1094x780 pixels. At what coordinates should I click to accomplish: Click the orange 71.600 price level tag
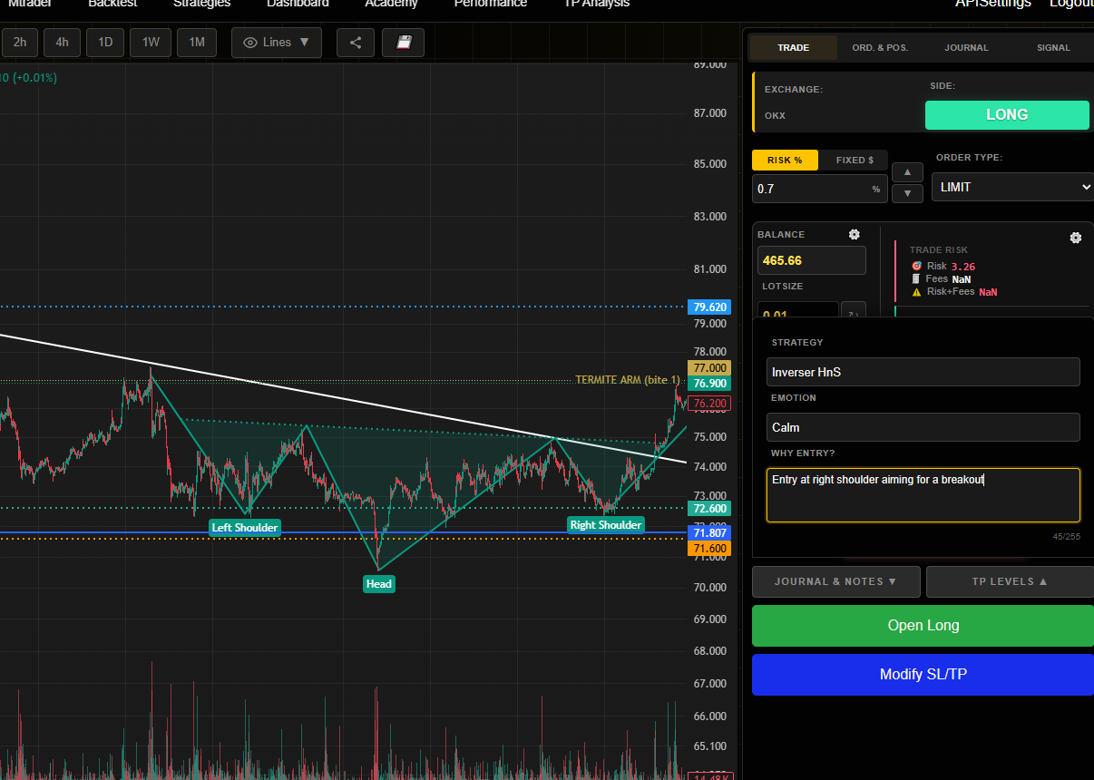[x=709, y=549]
